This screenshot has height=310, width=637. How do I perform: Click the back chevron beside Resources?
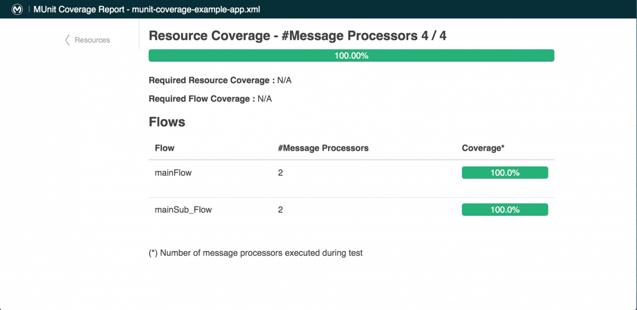click(67, 40)
